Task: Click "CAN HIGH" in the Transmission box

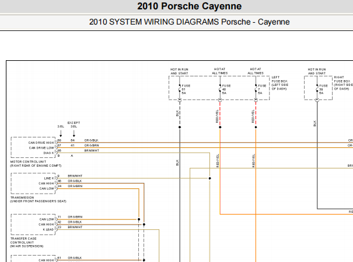Action: coord(46,184)
